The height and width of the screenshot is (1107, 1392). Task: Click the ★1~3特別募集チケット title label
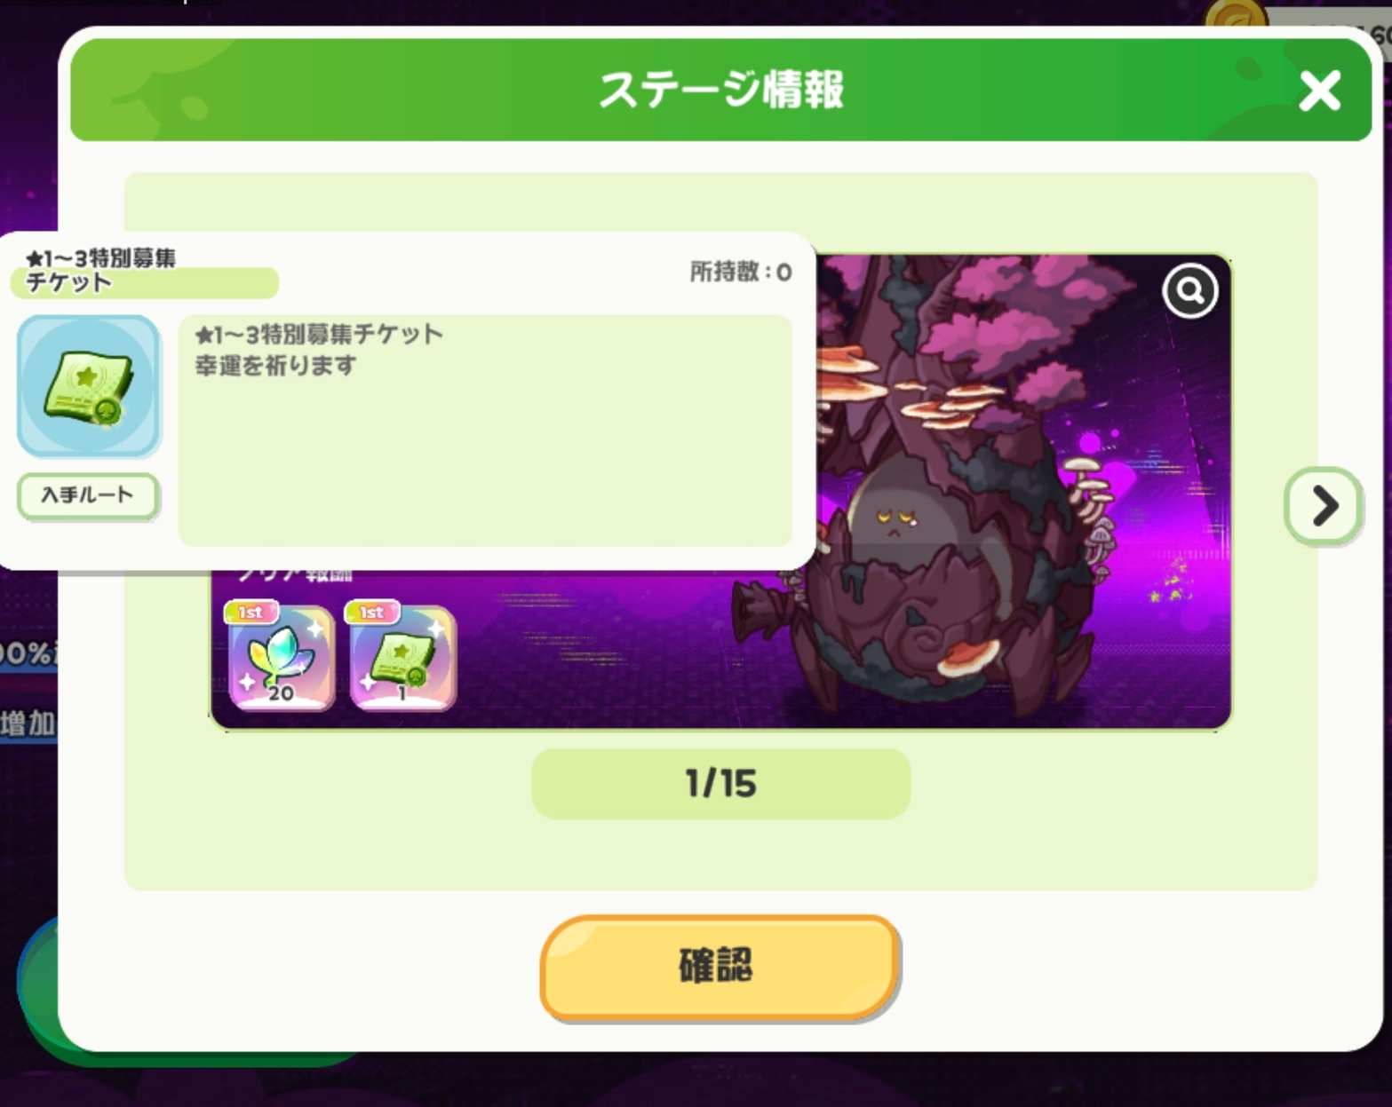click(x=101, y=270)
